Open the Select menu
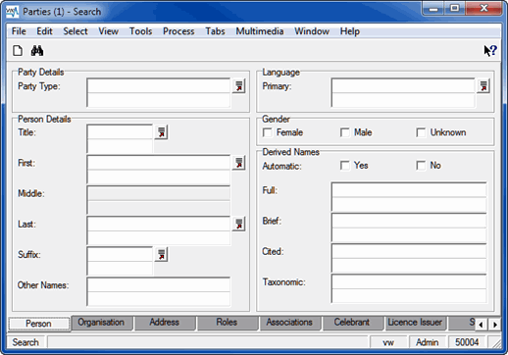This screenshot has height=355, width=508. (x=76, y=31)
